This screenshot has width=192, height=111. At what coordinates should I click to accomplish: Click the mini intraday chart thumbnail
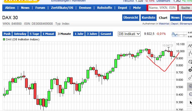[x=178, y=34]
